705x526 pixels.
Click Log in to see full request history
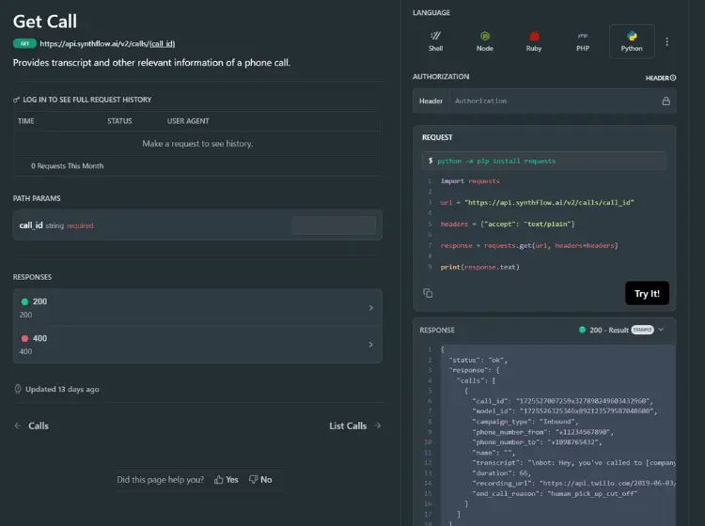click(87, 100)
